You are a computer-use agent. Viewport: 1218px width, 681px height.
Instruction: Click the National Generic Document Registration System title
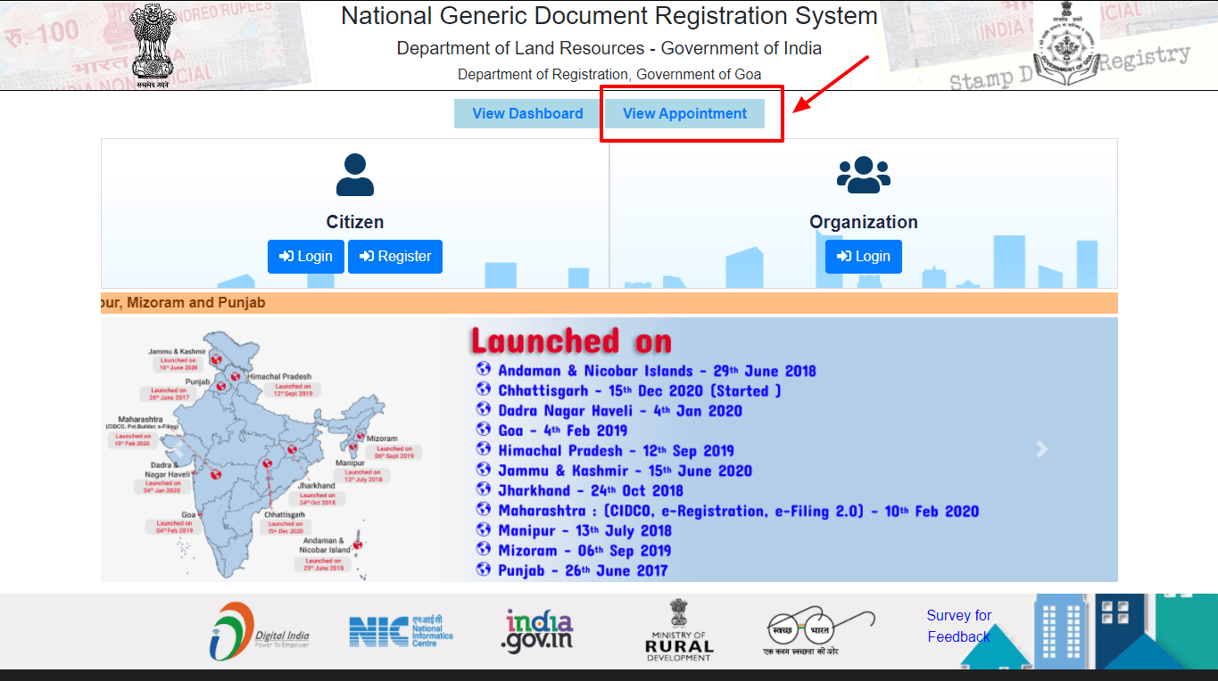(609, 16)
